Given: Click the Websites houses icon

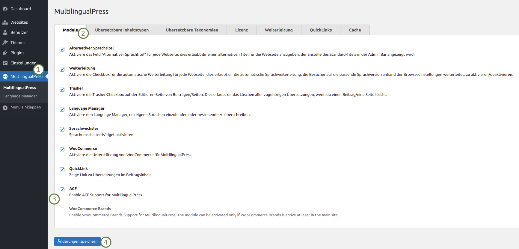Looking at the screenshot, I should coord(5,22).
